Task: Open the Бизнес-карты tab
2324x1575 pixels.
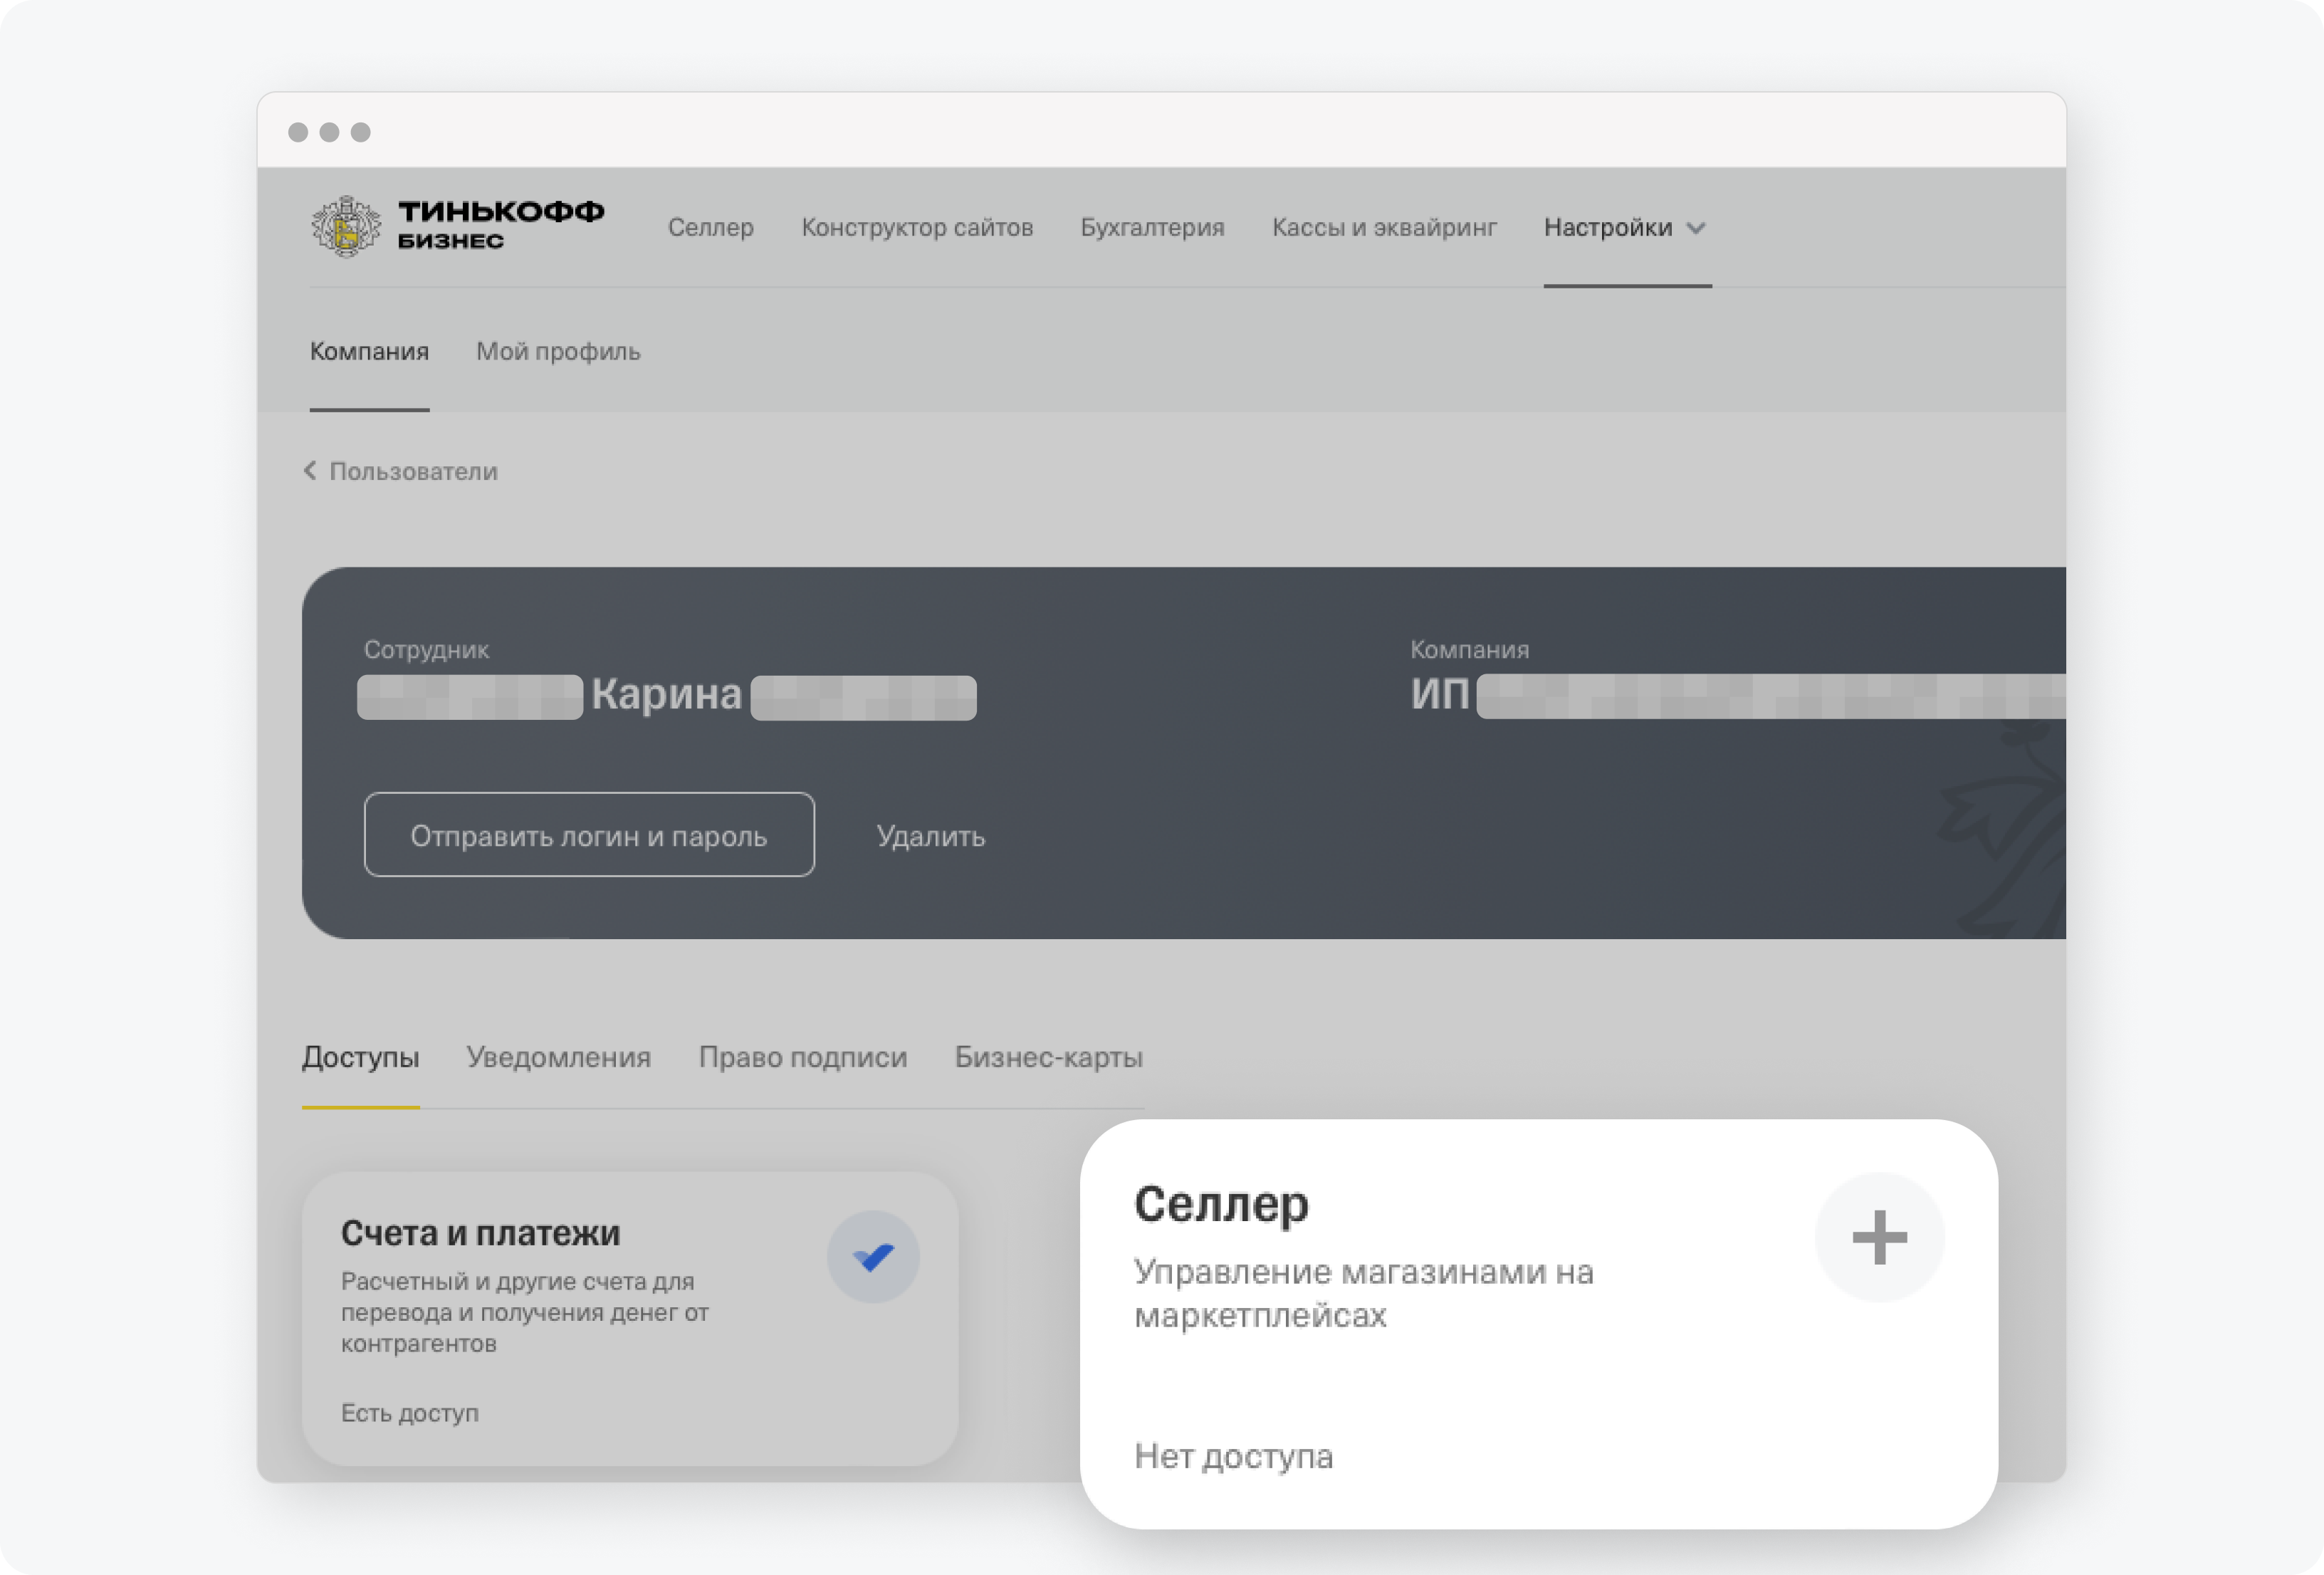Action: (x=1049, y=1058)
